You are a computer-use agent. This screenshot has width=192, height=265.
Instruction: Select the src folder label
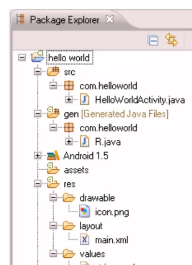70,72
